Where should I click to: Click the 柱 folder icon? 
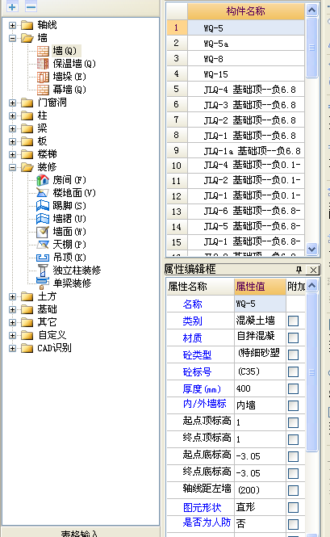[27, 115]
